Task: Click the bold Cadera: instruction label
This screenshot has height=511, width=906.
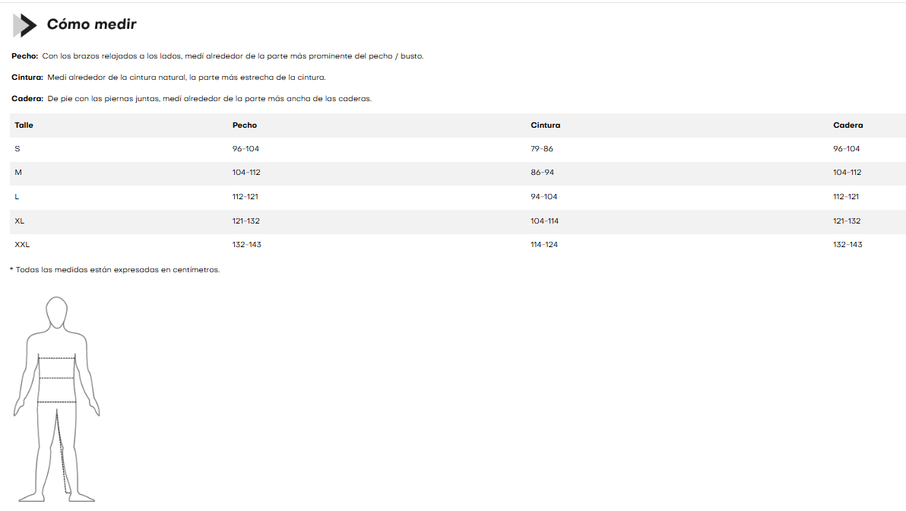Action: point(27,99)
